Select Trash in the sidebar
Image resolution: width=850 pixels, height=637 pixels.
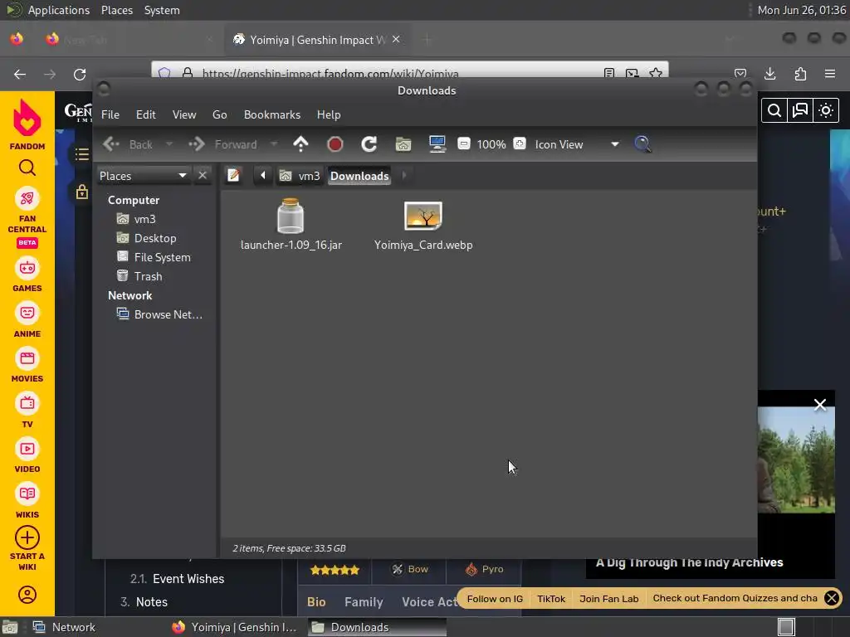click(x=148, y=276)
